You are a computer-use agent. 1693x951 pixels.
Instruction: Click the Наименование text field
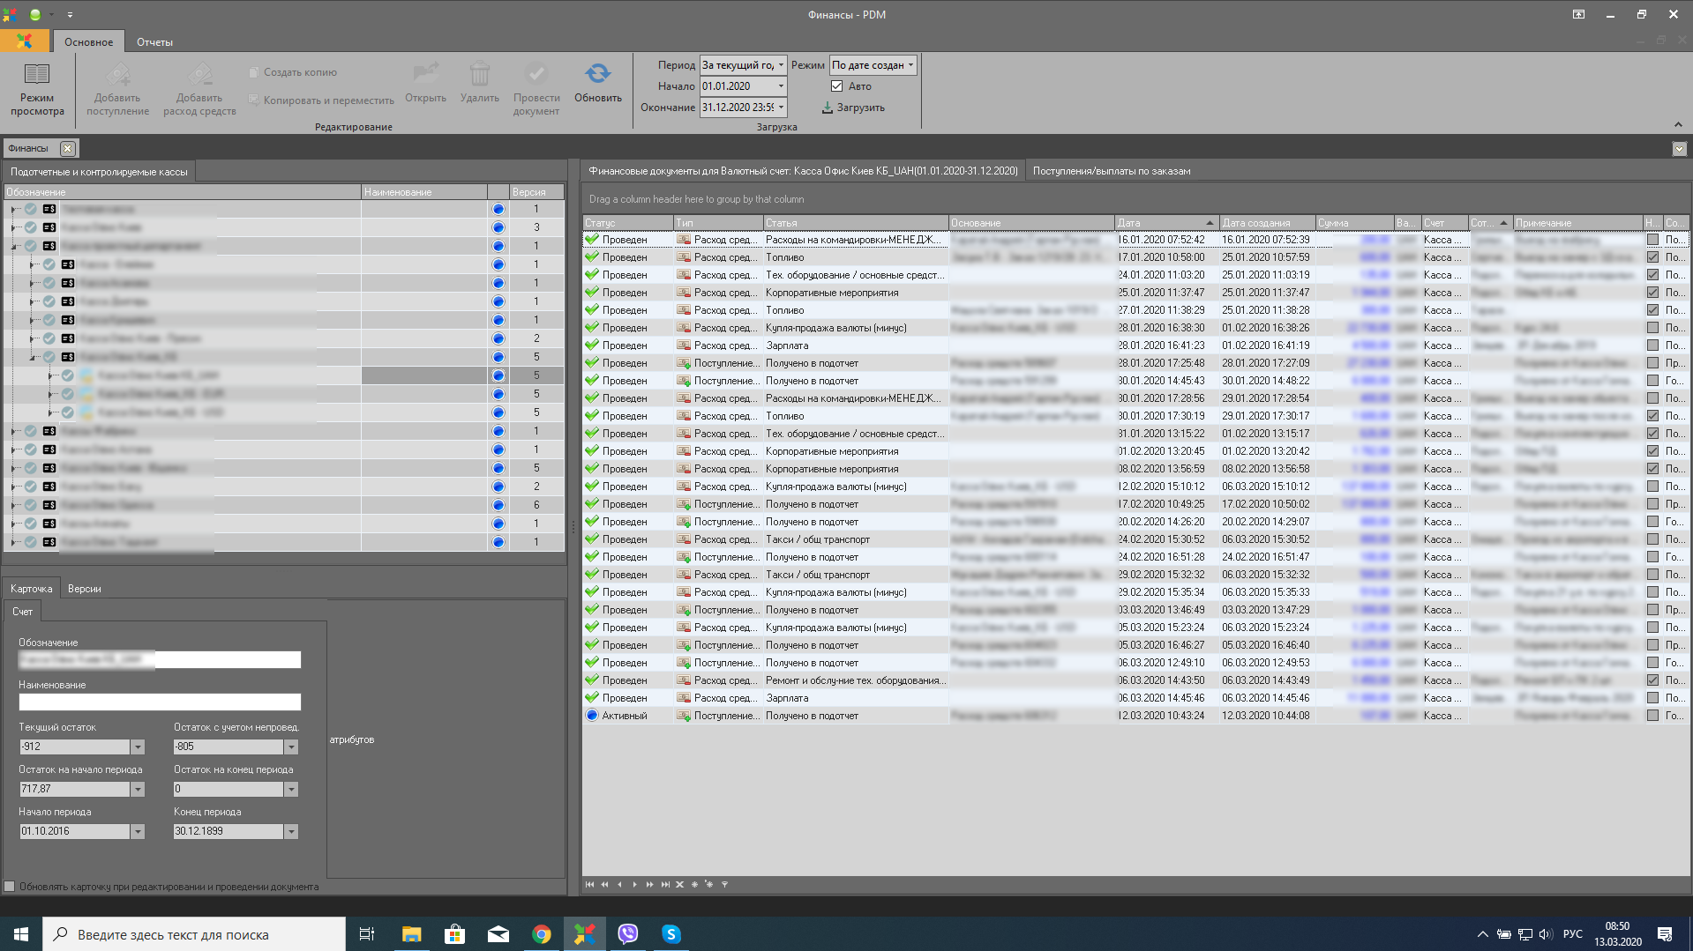pos(160,702)
